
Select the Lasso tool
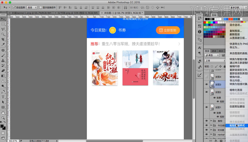point(3,29)
